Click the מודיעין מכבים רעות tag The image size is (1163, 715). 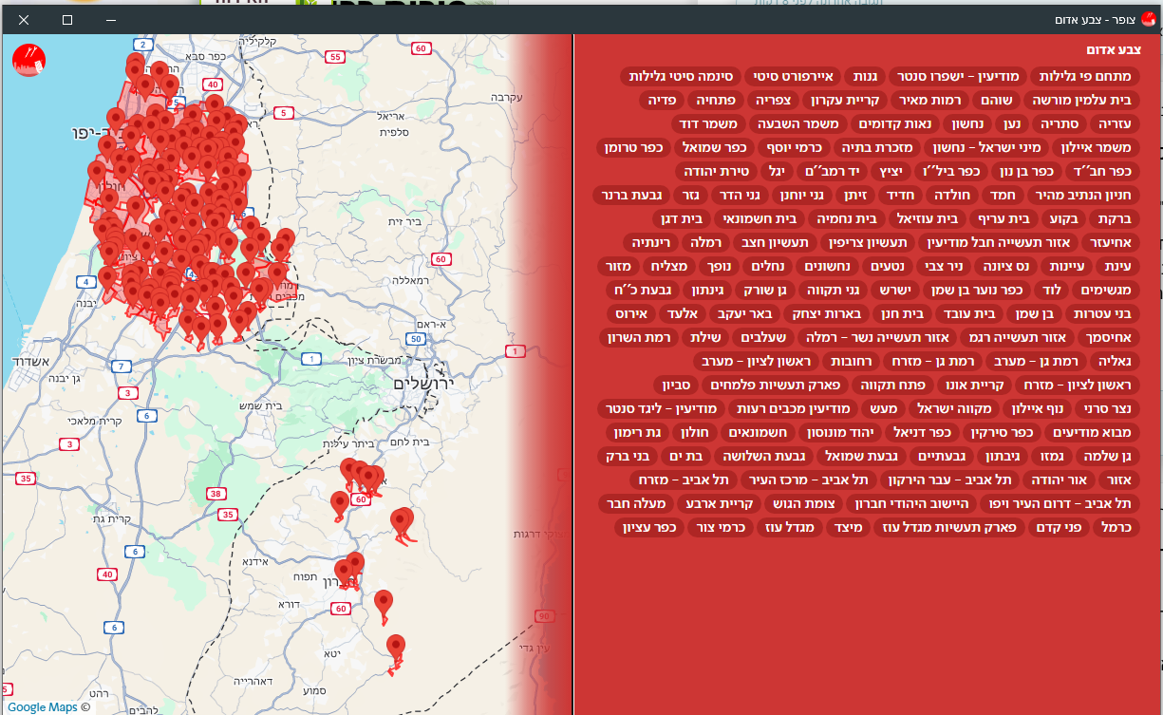(x=793, y=408)
